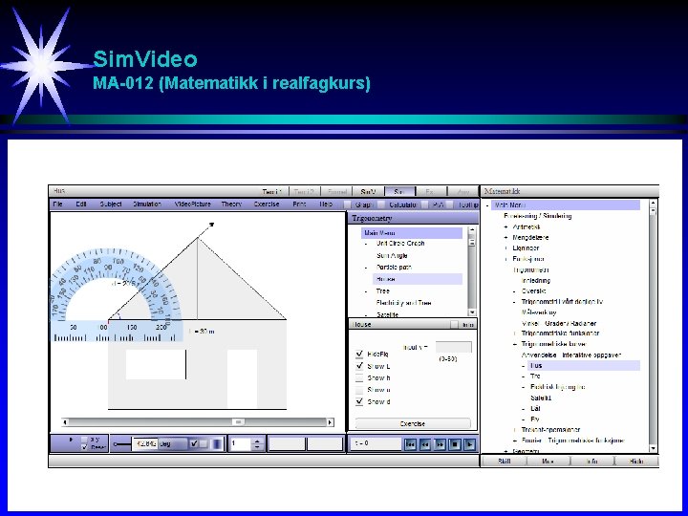This screenshot has width=688, height=516.
Task: Click the Input v field
Action: tap(454, 347)
